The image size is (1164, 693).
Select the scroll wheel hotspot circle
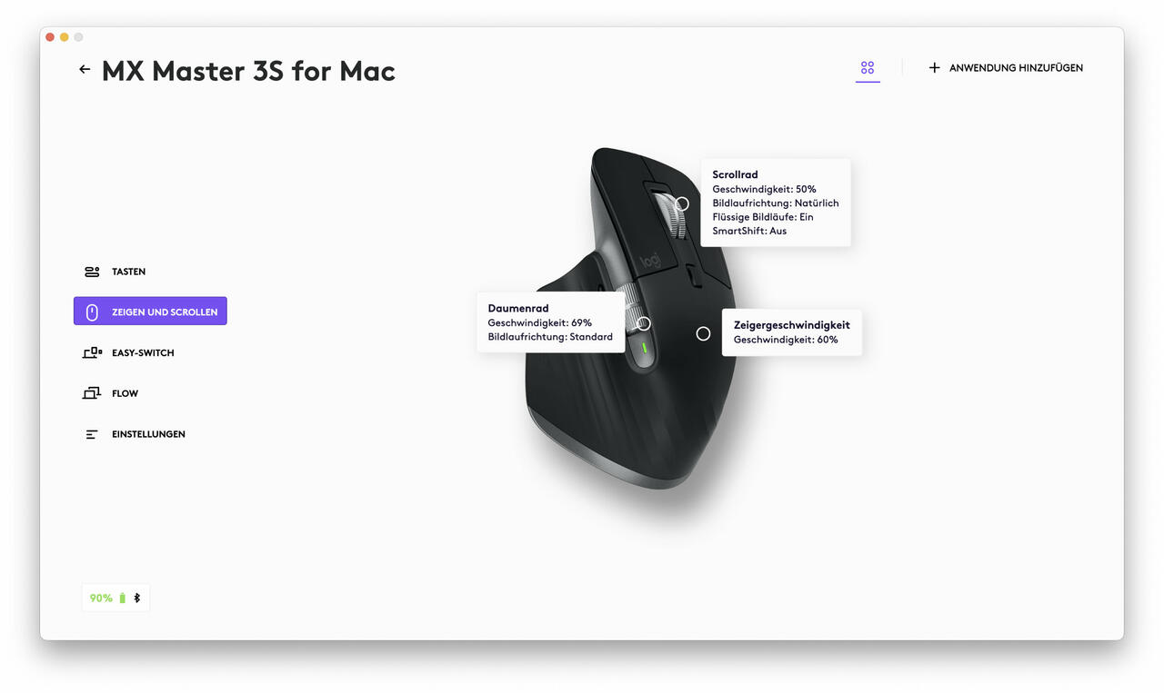682,204
